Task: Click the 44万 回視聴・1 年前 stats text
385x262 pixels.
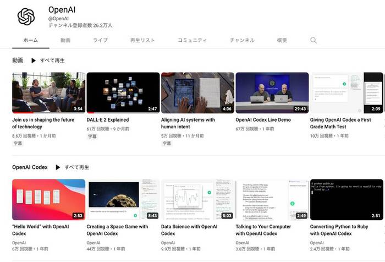Action: (106, 249)
